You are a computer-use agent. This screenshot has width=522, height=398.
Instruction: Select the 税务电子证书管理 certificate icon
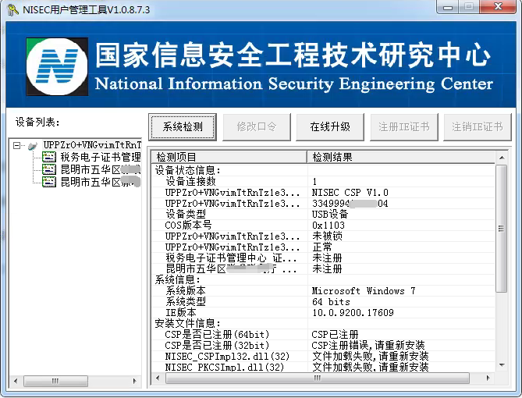49,157
